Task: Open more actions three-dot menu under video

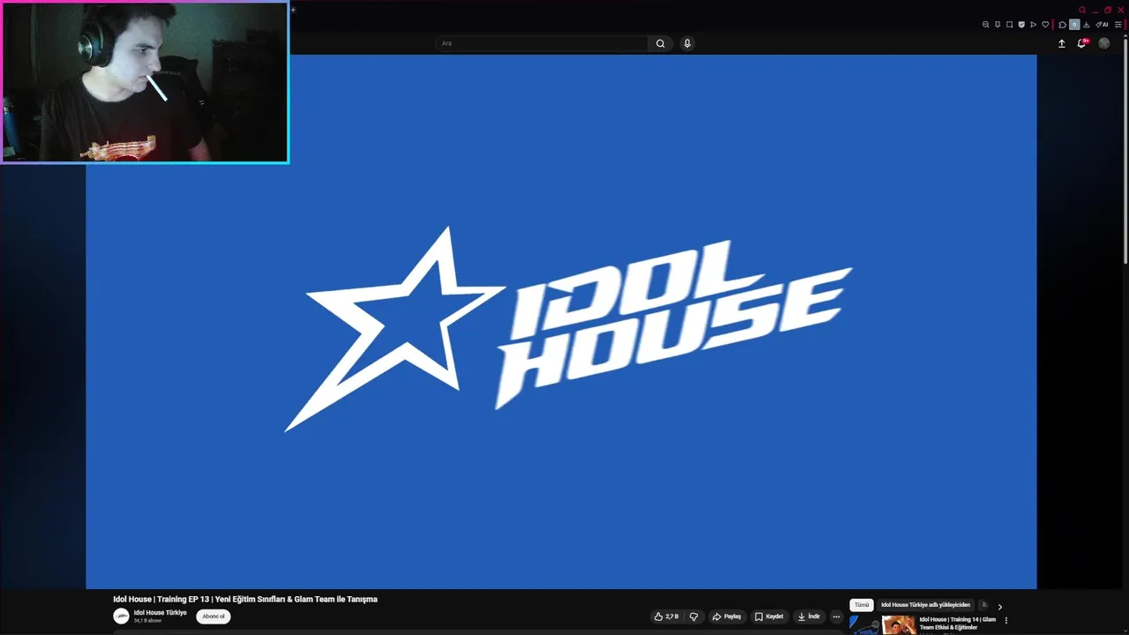Action: 836,616
